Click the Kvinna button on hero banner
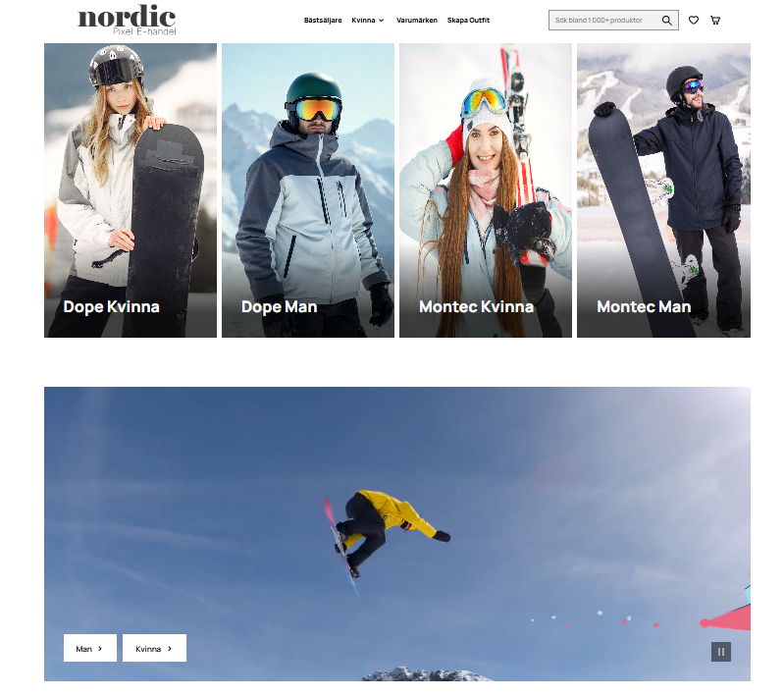784x697 pixels. (154, 648)
